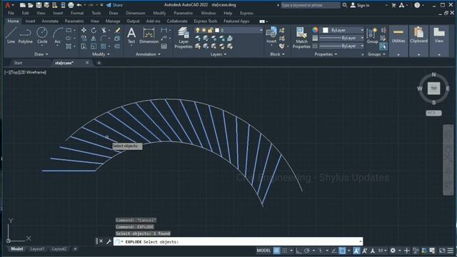Select the Copy tool in Modify panel
The height and width of the screenshot is (257, 457).
point(84,38)
